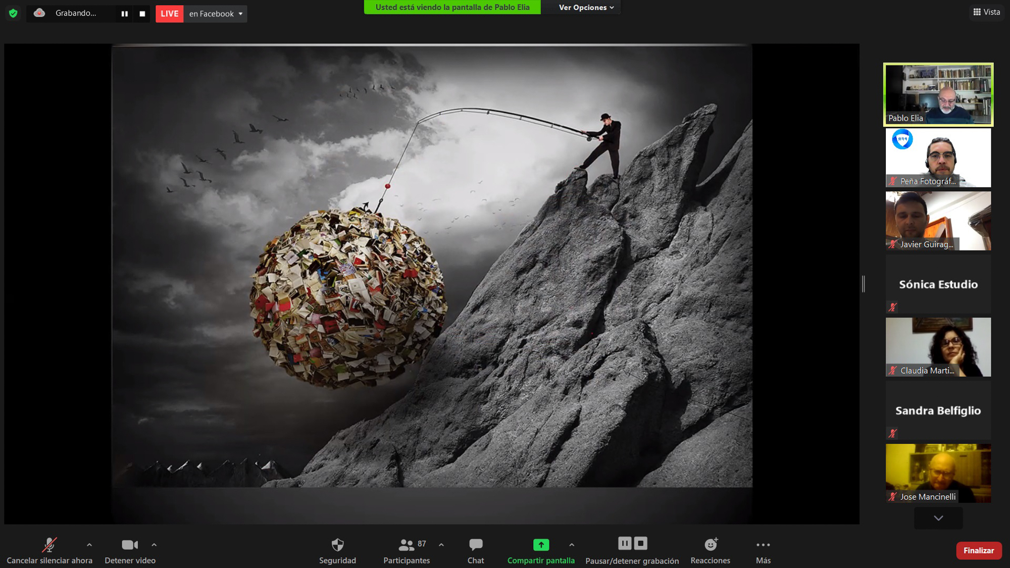Click the red Finalizar button

coord(978,550)
